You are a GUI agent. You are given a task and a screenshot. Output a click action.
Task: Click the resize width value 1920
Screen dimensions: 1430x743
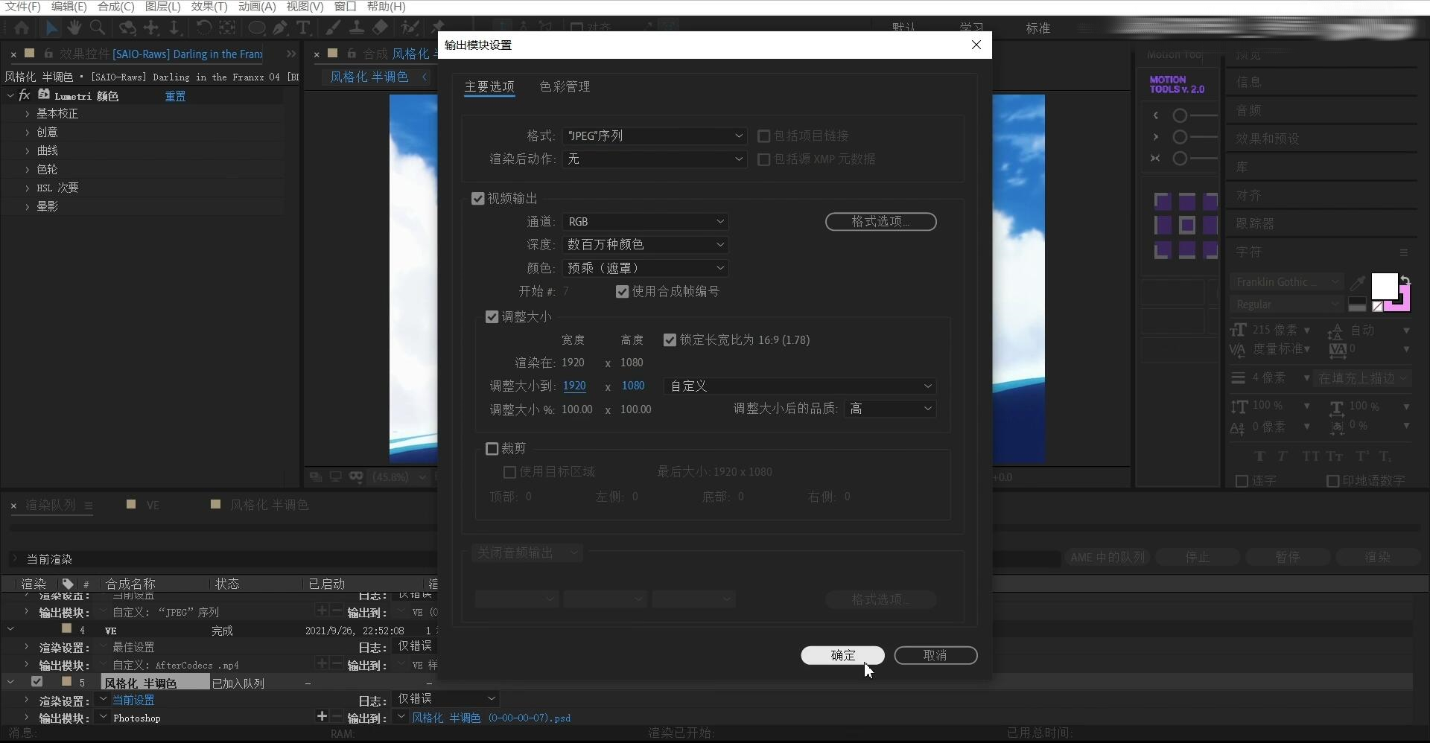click(x=574, y=386)
